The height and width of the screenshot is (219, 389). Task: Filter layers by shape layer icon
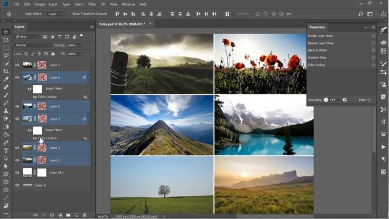67,36
